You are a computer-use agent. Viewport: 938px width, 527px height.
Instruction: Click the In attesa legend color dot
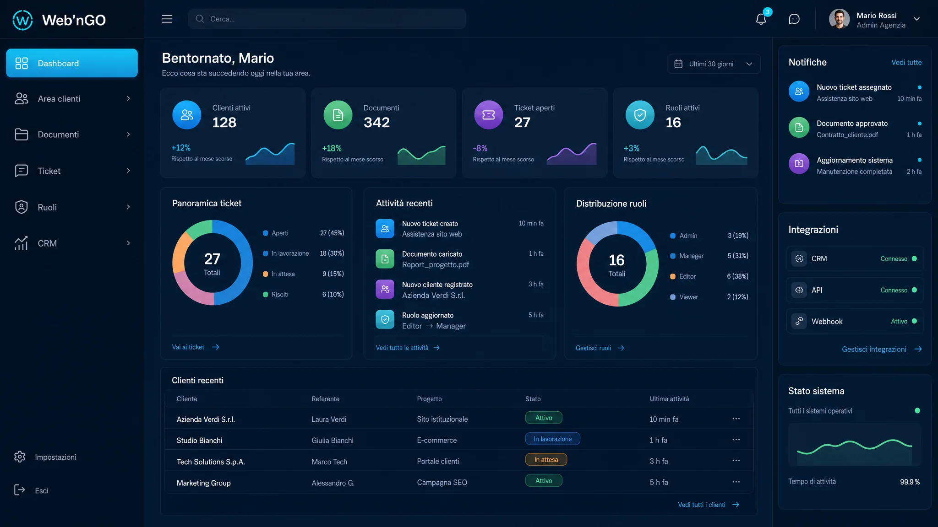click(266, 274)
